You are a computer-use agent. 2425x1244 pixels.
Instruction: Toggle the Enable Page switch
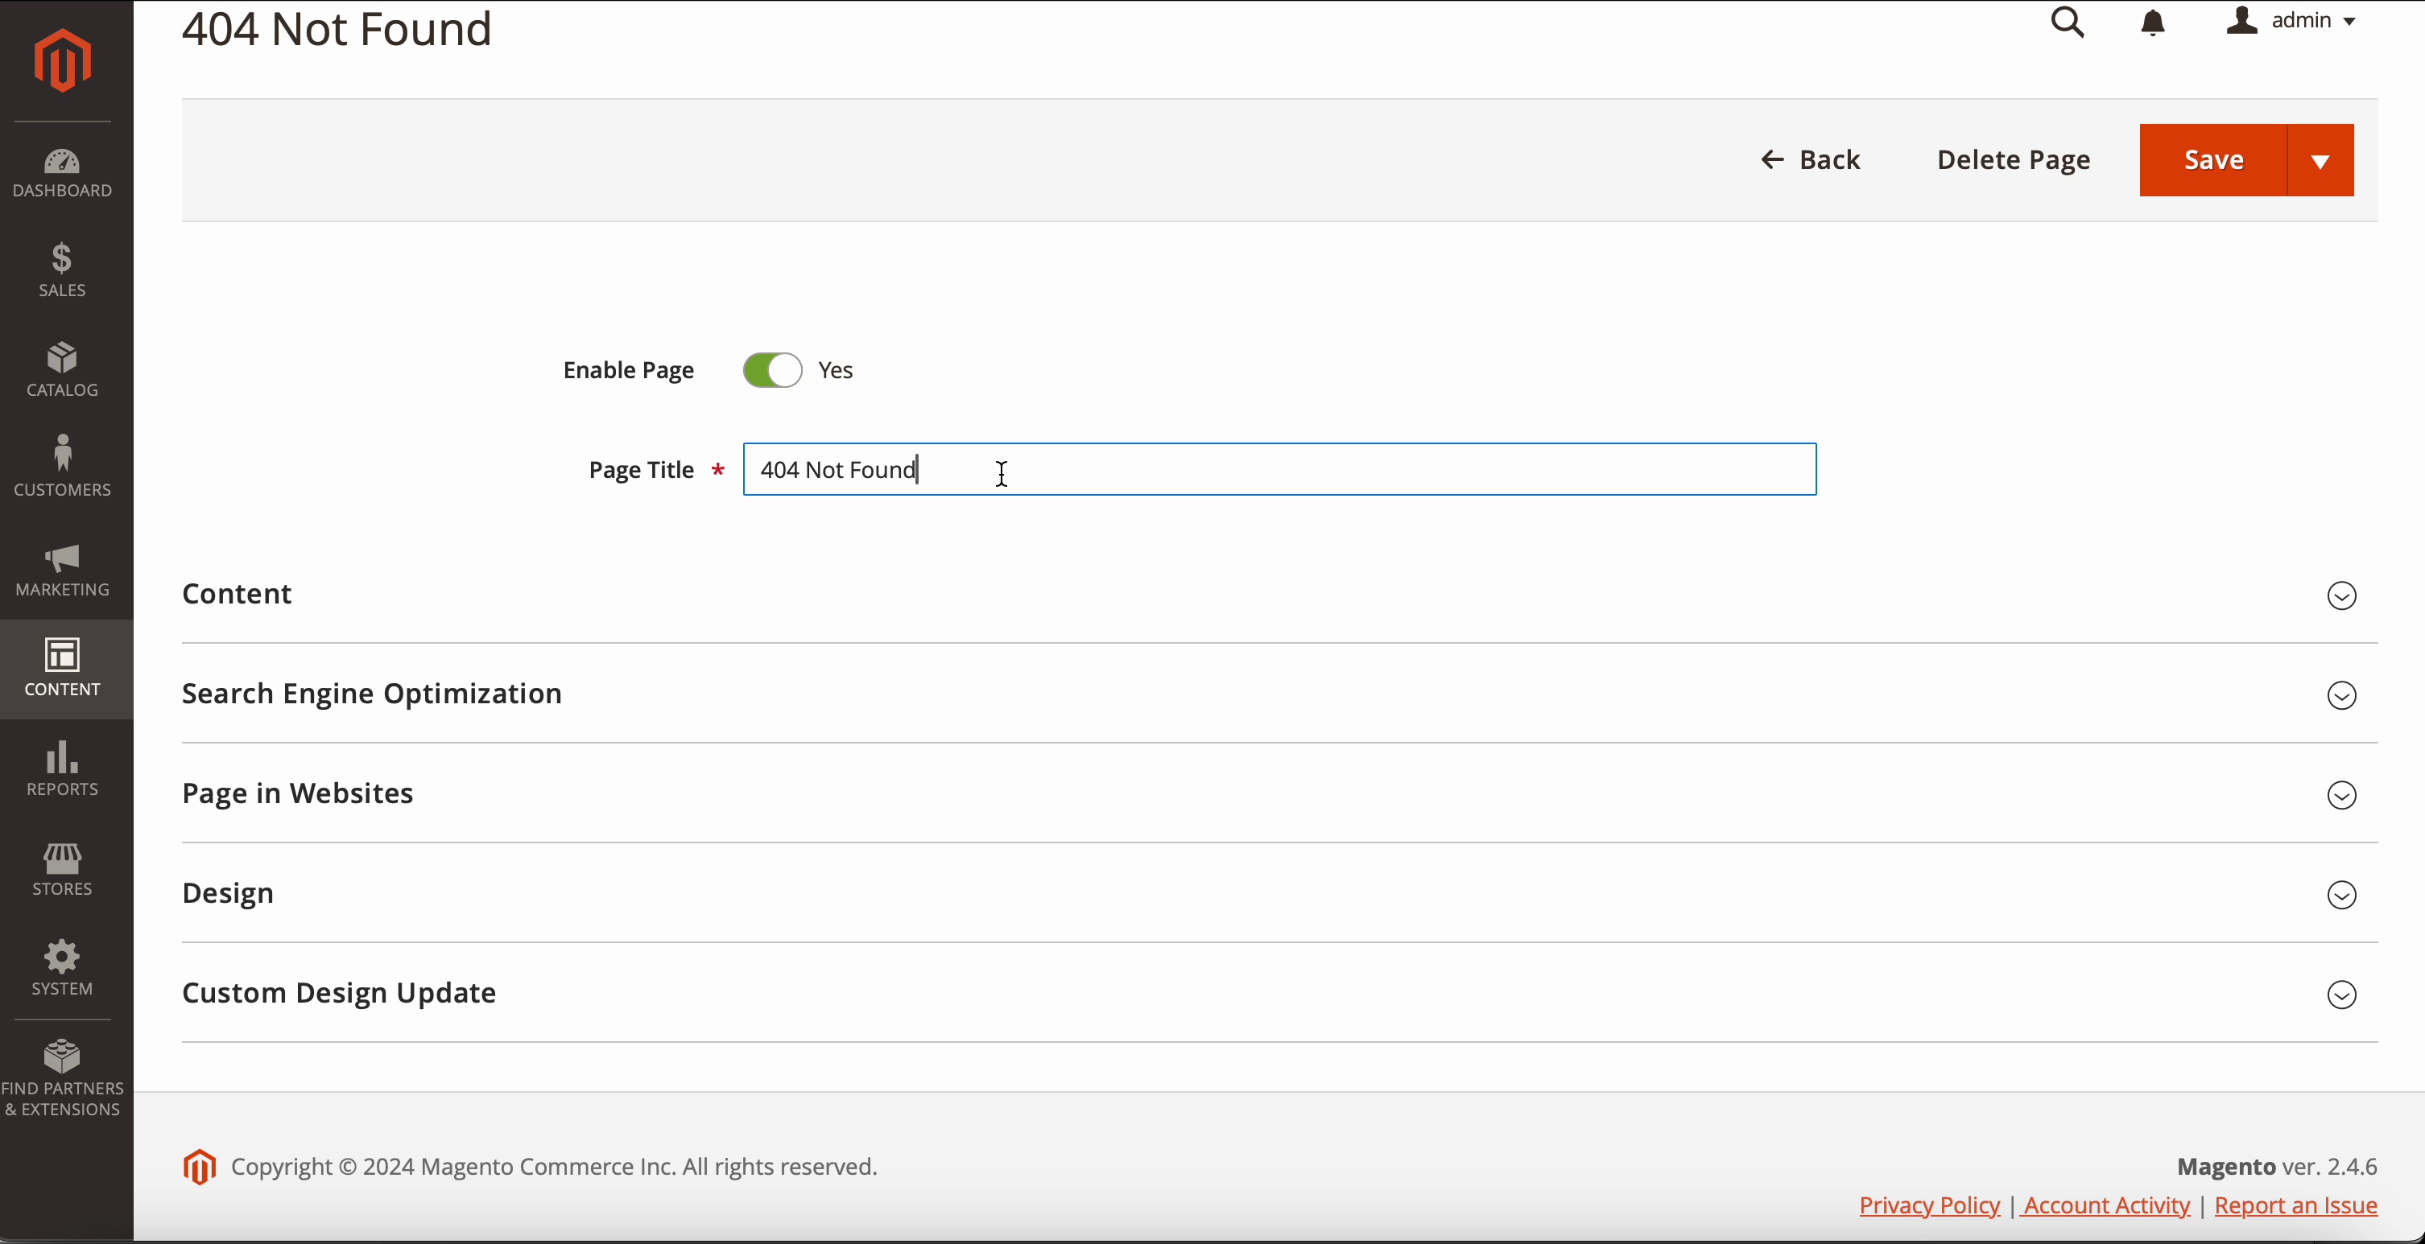tap(772, 371)
